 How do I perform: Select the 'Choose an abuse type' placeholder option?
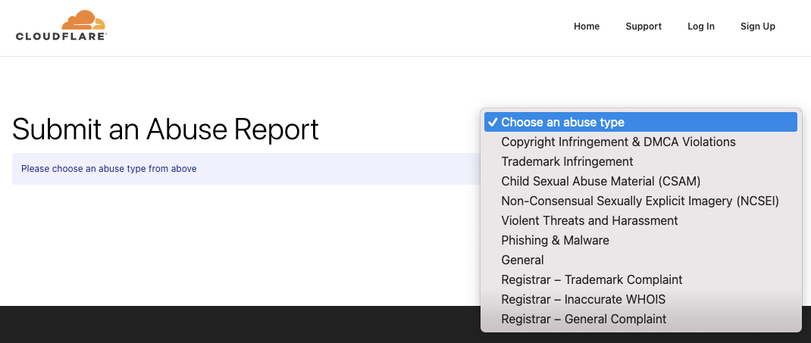640,122
